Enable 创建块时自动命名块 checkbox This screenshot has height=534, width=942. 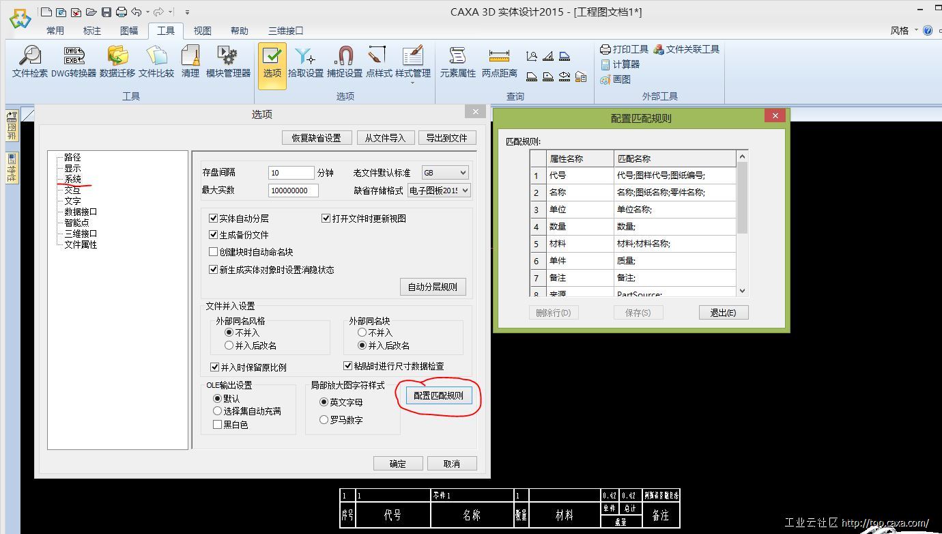click(x=214, y=252)
